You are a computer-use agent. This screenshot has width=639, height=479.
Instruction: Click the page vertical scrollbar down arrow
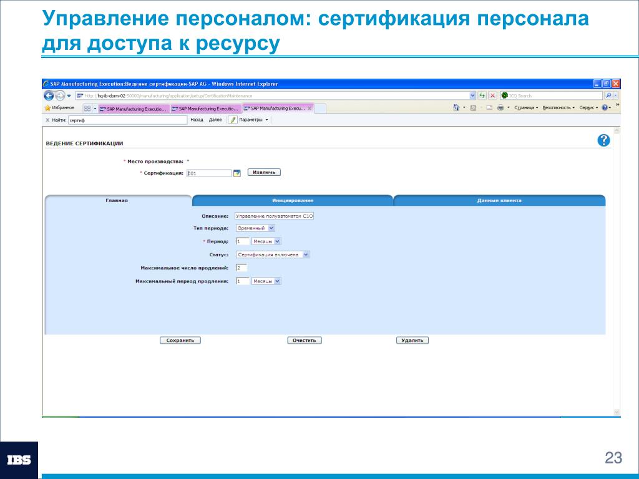pyautogui.click(x=617, y=412)
